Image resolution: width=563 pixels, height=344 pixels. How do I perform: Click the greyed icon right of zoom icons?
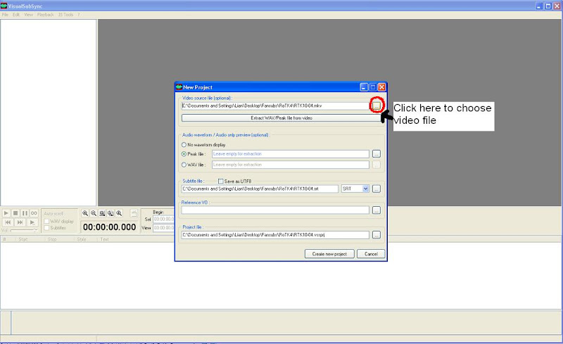pyautogui.click(x=134, y=213)
